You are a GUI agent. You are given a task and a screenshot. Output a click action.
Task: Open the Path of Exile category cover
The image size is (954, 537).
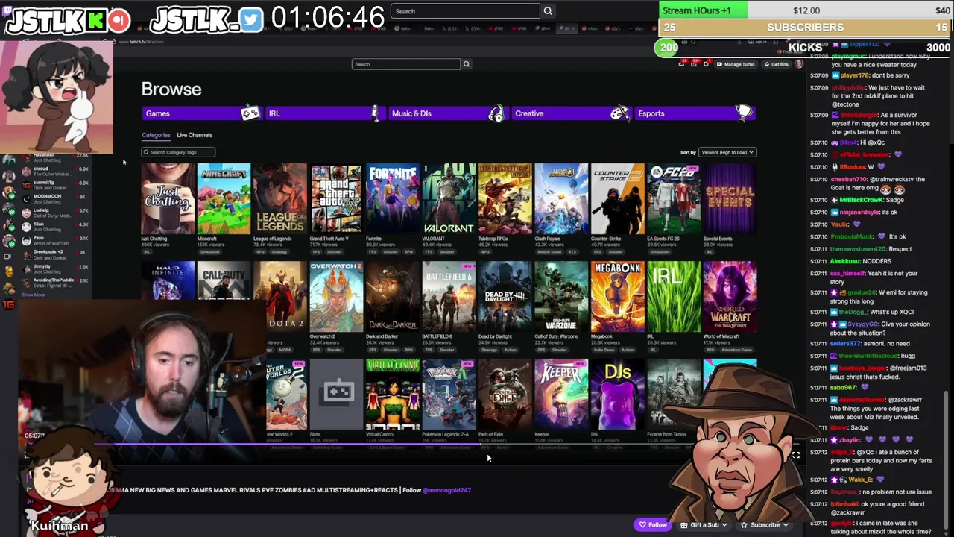(x=505, y=394)
